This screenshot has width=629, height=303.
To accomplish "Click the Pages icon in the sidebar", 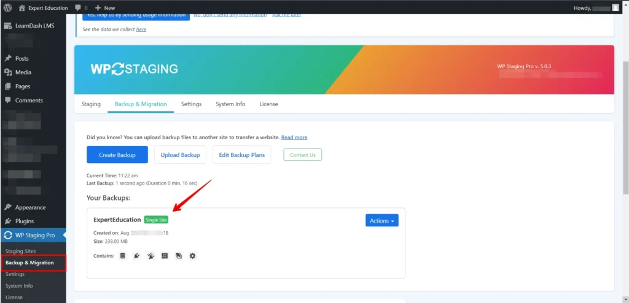I will (x=7, y=86).
